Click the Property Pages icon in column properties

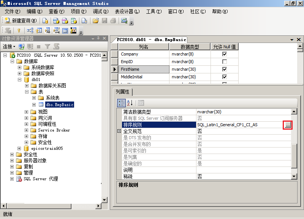tap(141, 103)
